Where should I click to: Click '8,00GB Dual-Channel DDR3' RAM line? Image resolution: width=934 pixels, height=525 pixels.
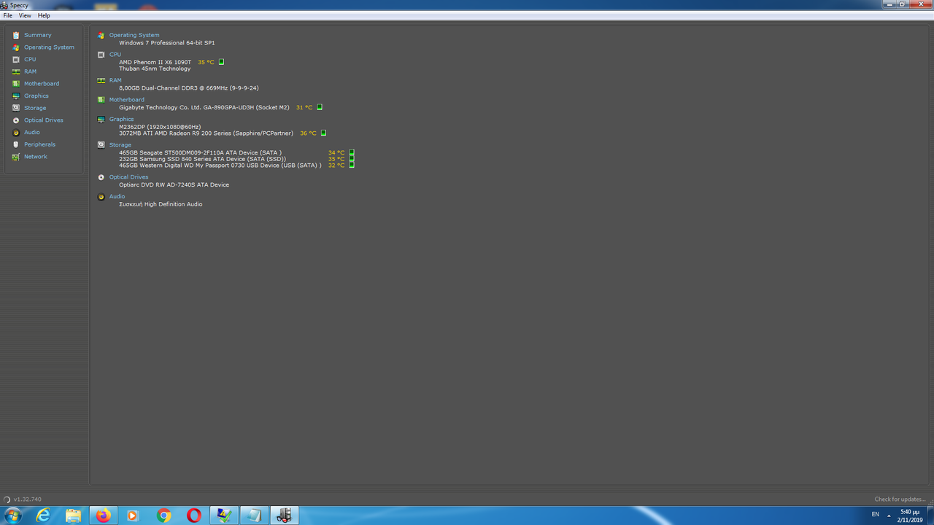click(x=189, y=88)
